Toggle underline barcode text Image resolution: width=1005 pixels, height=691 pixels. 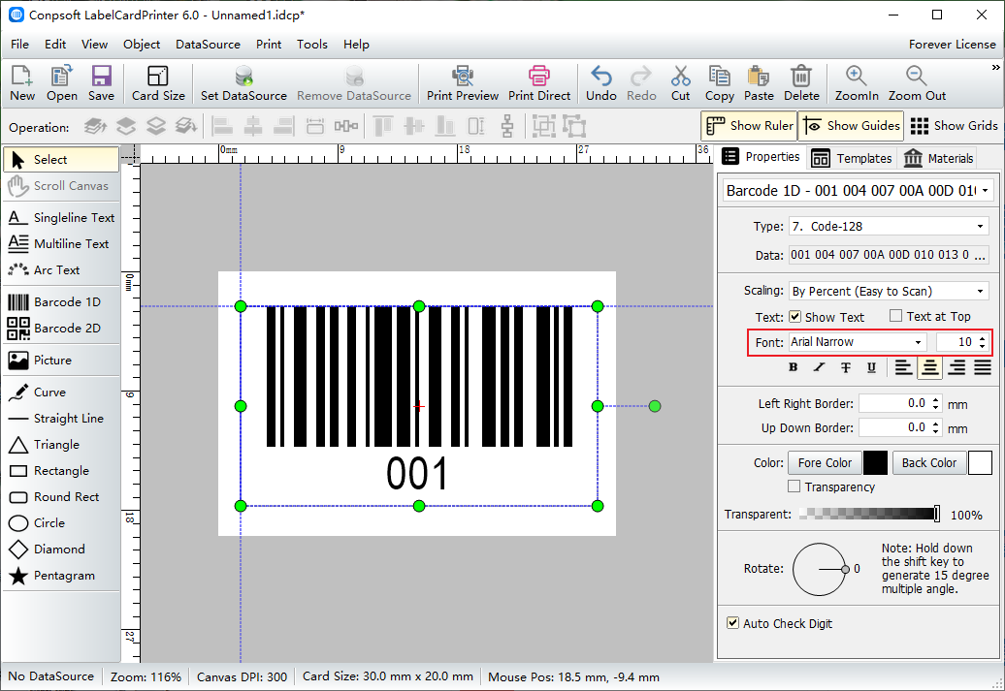(871, 367)
